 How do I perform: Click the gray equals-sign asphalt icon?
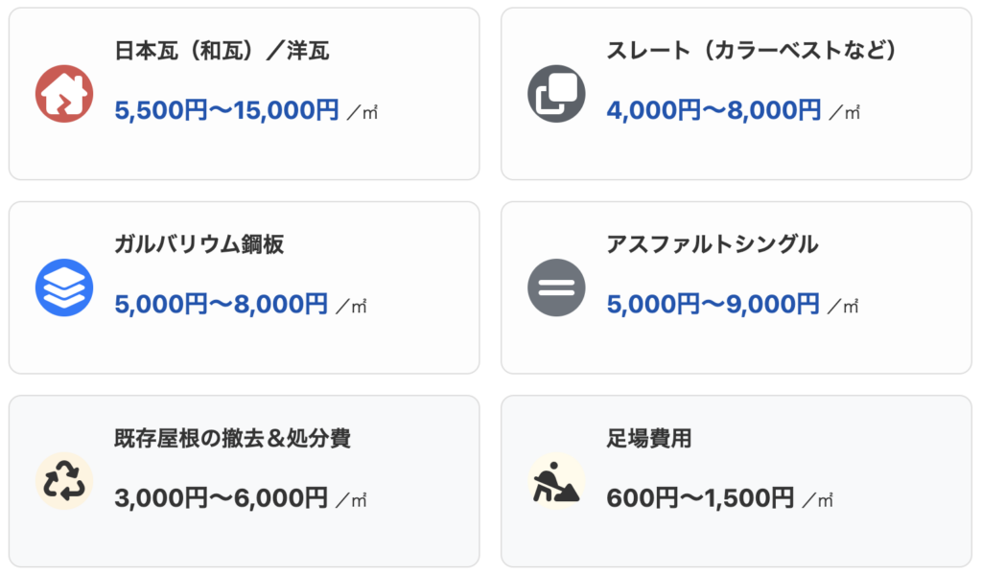pyautogui.click(x=556, y=287)
